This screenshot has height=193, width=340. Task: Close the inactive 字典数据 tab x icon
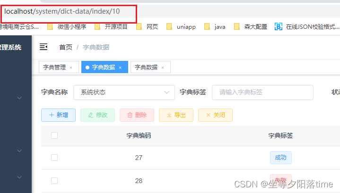[163, 67]
